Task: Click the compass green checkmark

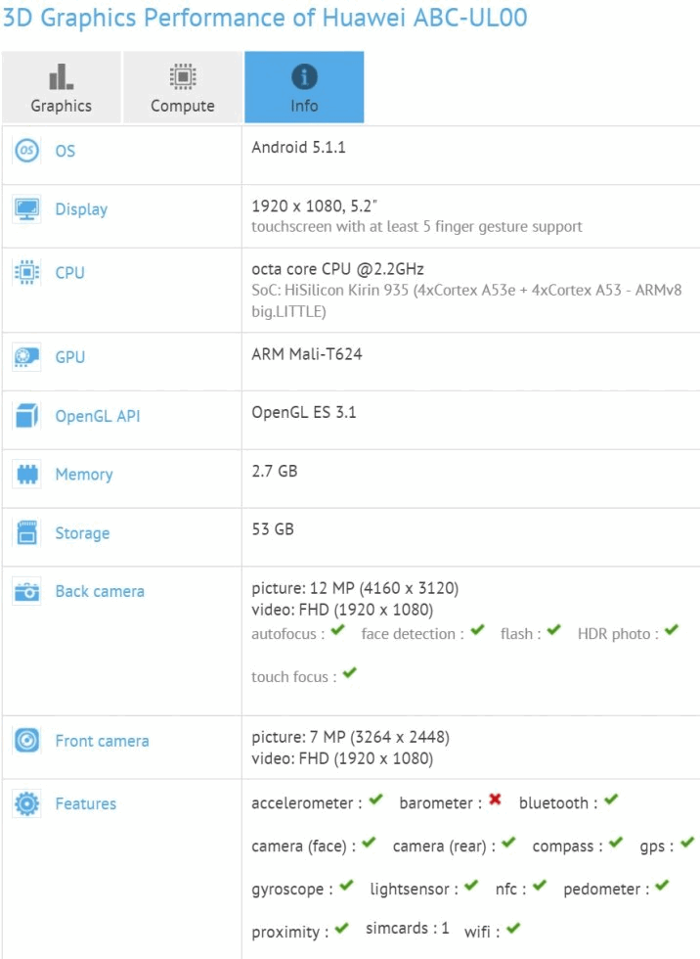Action: pos(616,843)
